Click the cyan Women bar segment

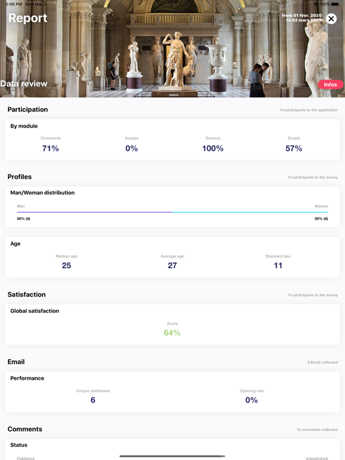tap(250, 212)
